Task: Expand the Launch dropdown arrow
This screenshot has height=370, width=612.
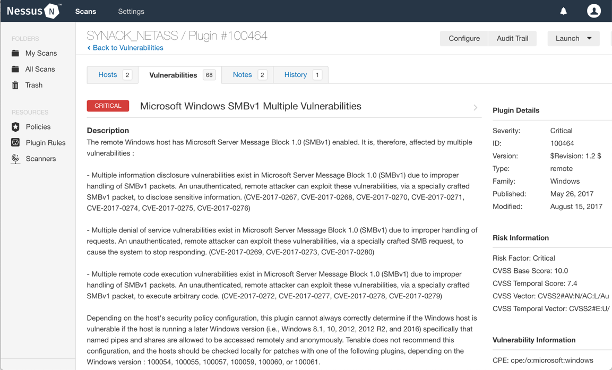Action: coord(589,38)
